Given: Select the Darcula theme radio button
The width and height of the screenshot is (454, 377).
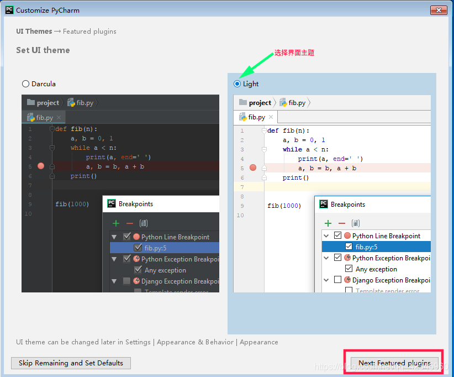Looking at the screenshot, I should [x=26, y=83].
